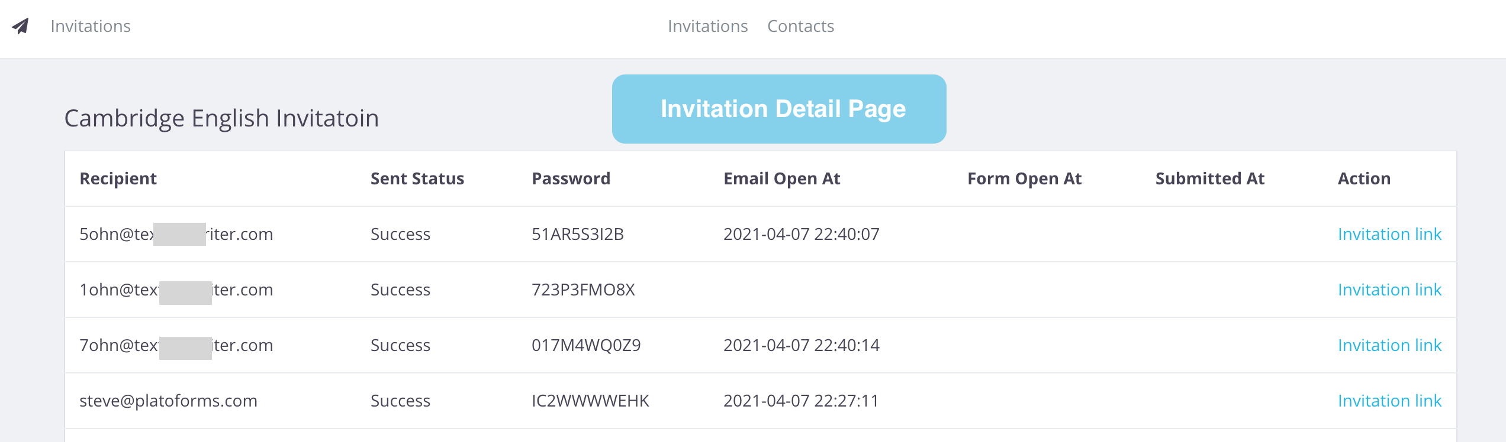Open the Contacts nav menu item

800,26
